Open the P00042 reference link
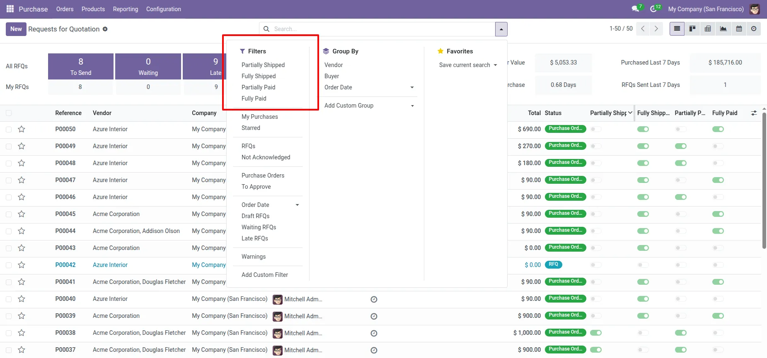This screenshot has height=358, width=767. tap(65, 265)
